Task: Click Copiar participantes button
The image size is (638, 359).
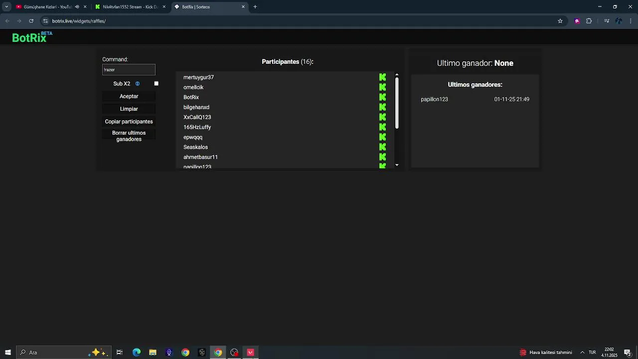Action: pyautogui.click(x=129, y=122)
